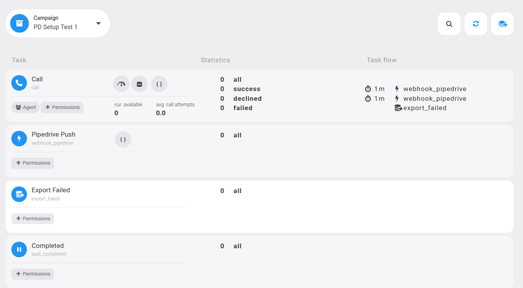
Task: Open search with the magnifier button
Action: pyautogui.click(x=449, y=24)
